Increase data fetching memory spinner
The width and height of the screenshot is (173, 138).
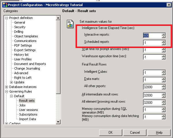[x=163, y=116]
